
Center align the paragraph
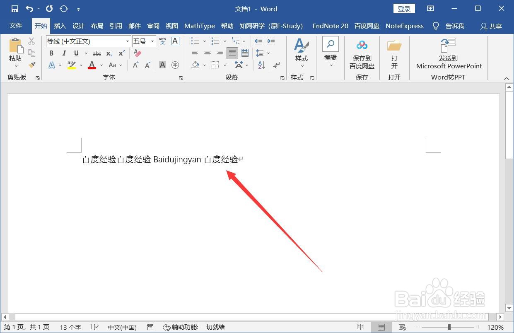[208, 53]
